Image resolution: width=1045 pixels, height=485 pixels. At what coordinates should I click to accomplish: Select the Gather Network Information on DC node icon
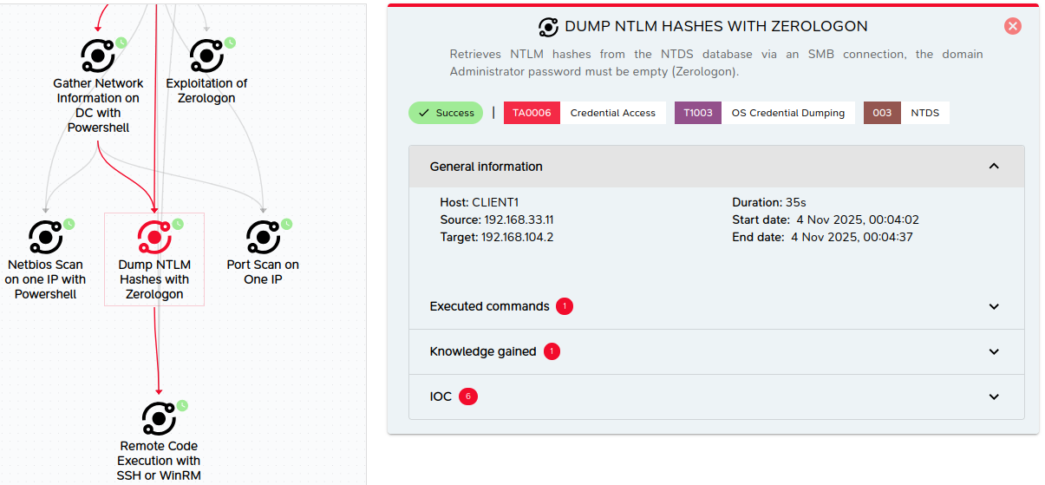pos(98,56)
